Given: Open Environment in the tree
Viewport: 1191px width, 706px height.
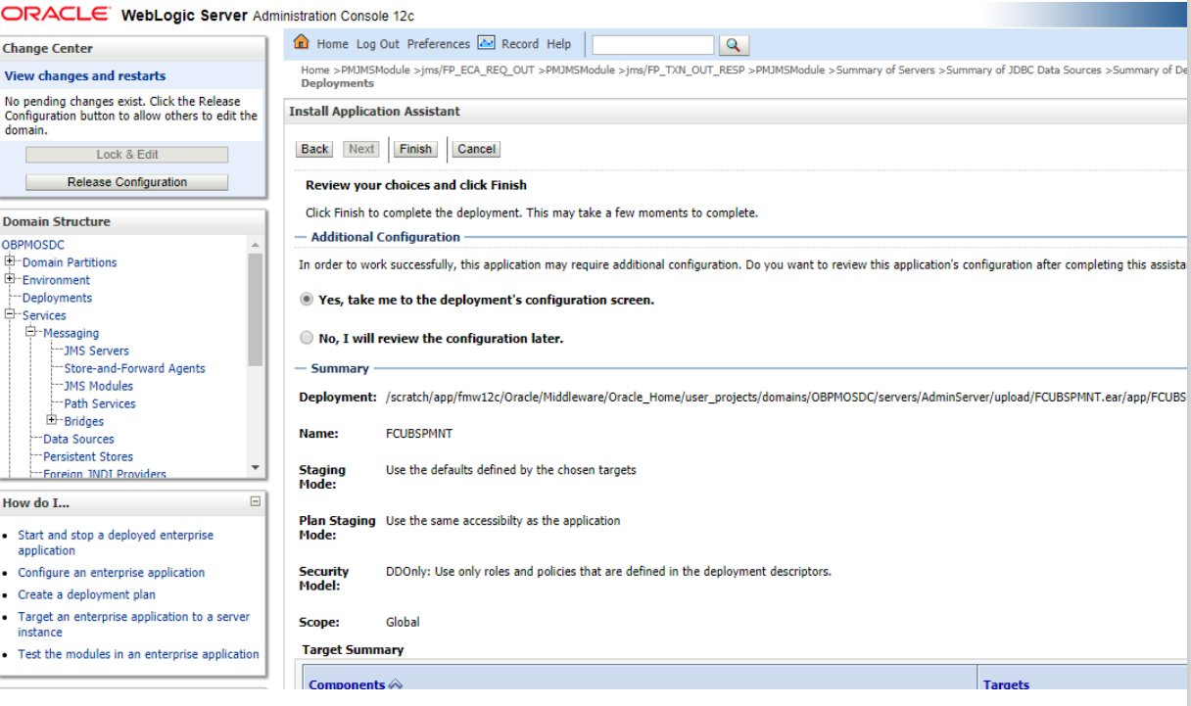Looking at the screenshot, I should [x=56, y=280].
